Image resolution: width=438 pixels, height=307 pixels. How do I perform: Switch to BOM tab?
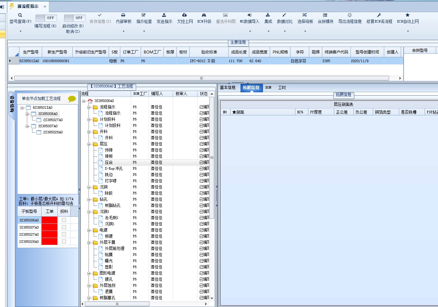pyautogui.click(x=268, y=88)
